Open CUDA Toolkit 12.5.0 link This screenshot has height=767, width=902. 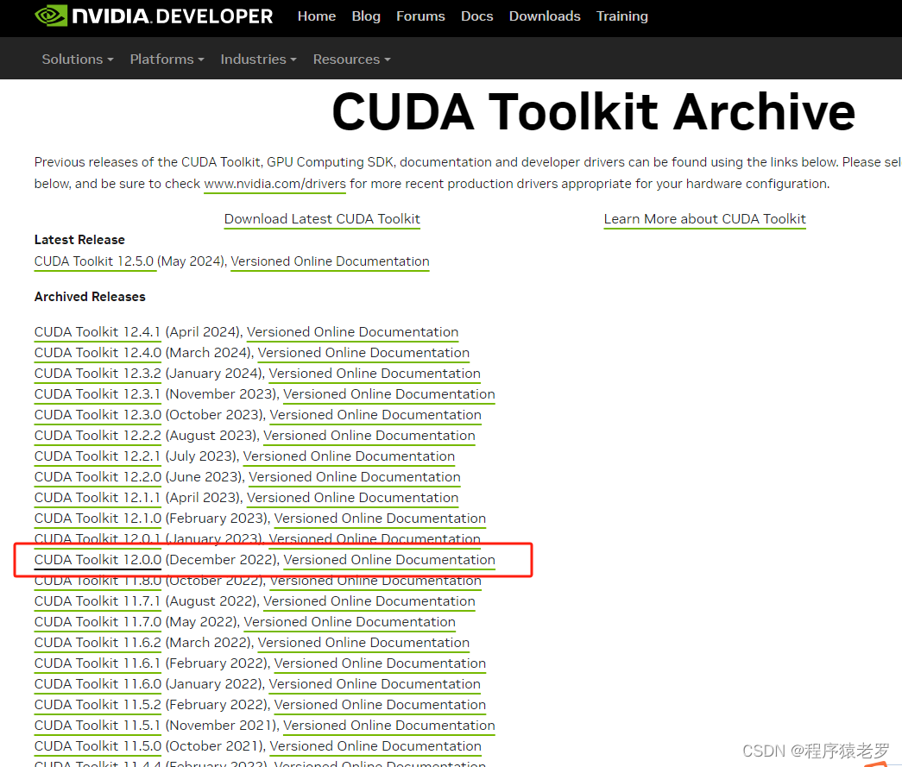click(94, 261)
